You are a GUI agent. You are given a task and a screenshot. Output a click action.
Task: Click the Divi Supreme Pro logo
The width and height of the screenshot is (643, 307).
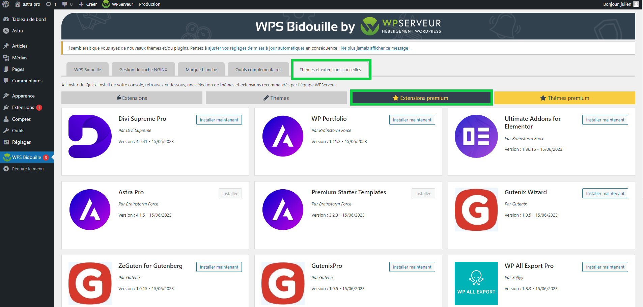pos(90,136)
